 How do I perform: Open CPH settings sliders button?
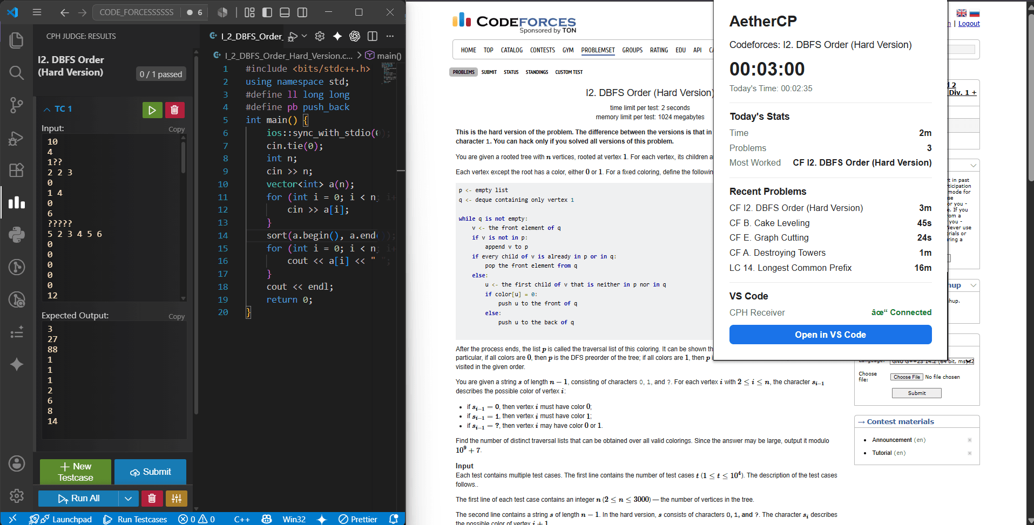[x=177, y=498]
